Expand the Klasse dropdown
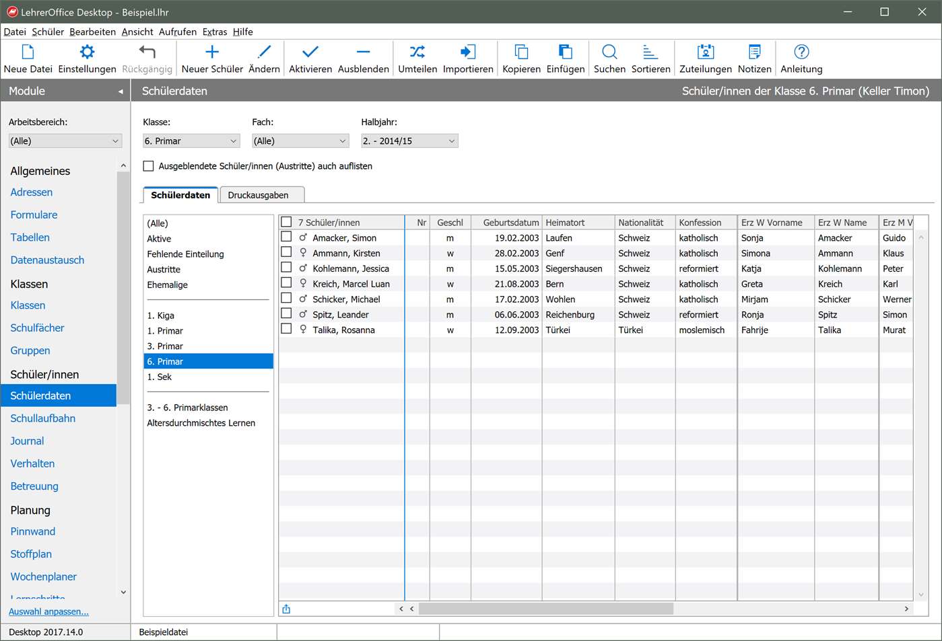Viewport: 942px width, 641px height. tap(191, 141)
